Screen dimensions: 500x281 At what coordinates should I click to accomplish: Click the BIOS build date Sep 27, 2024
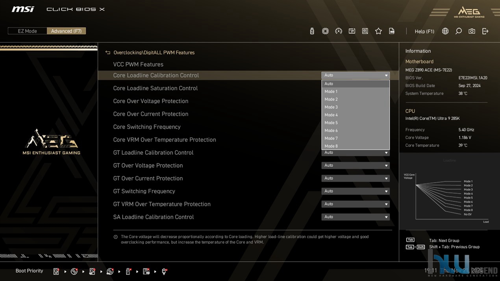click(x=469, y=86)
